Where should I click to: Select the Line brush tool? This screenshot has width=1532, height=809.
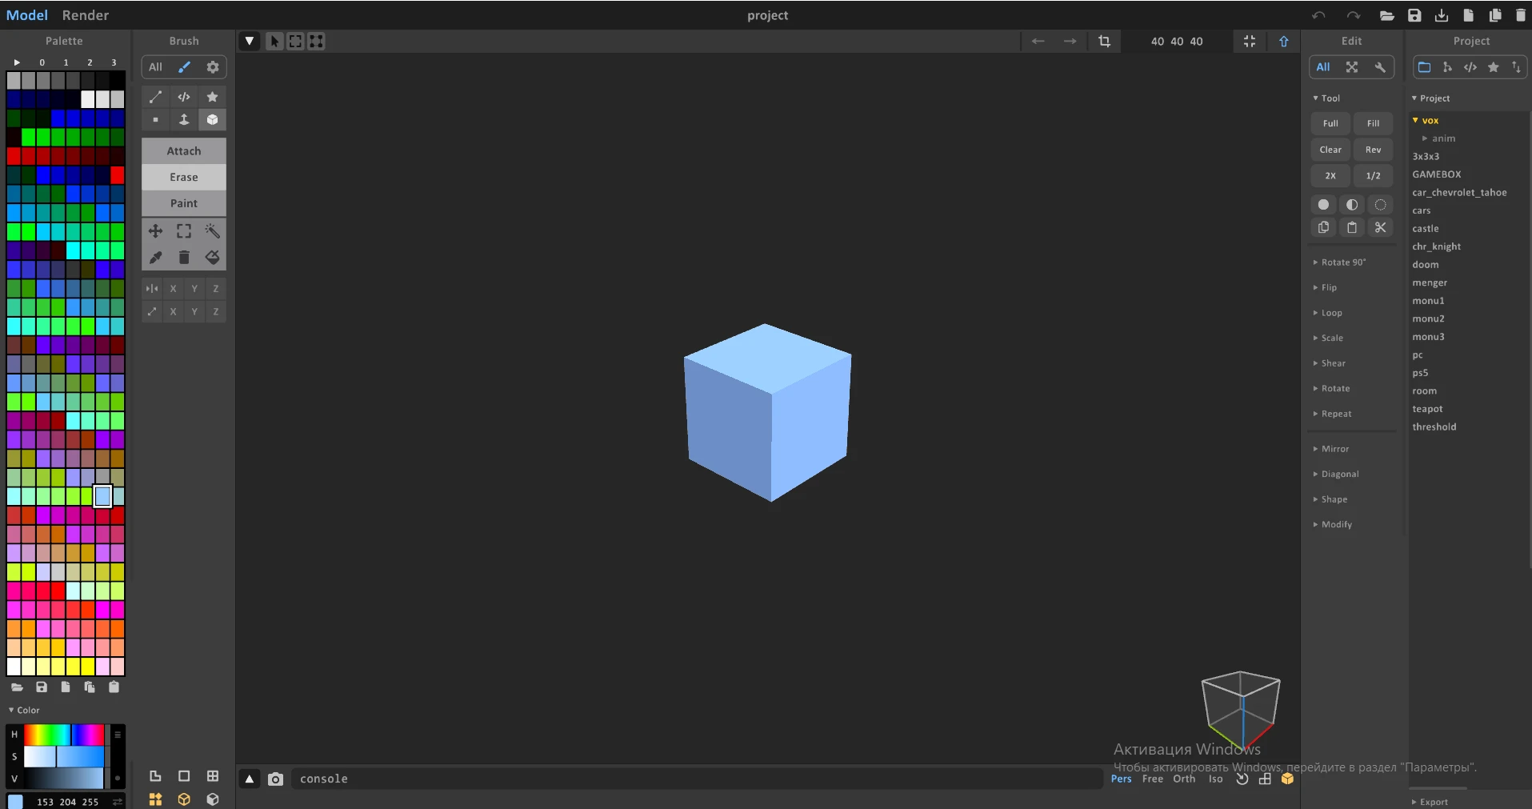(155, 97)
